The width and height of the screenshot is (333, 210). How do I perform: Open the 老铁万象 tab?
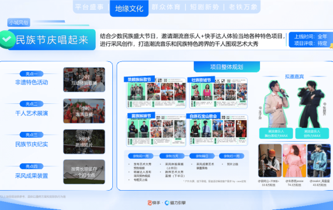(x=243, y=7)
